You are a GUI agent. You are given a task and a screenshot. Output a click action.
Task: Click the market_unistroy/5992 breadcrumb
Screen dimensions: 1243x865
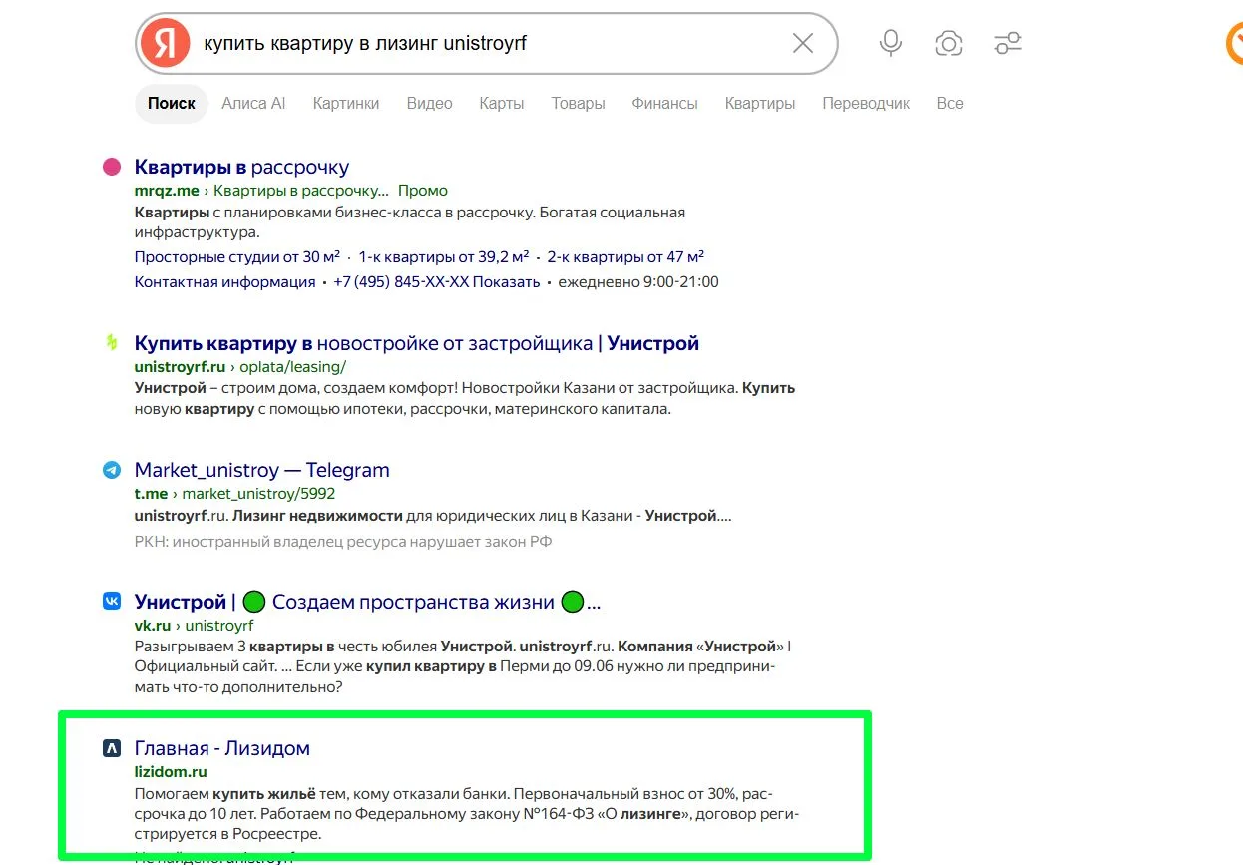point(258,494)
